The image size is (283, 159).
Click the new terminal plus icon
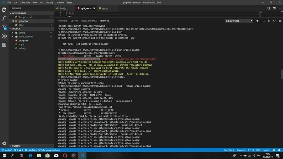pyautogui.click(x=257, y=21)
